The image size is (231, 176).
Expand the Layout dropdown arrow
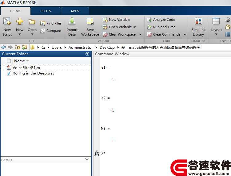click(x=216, y=34)
